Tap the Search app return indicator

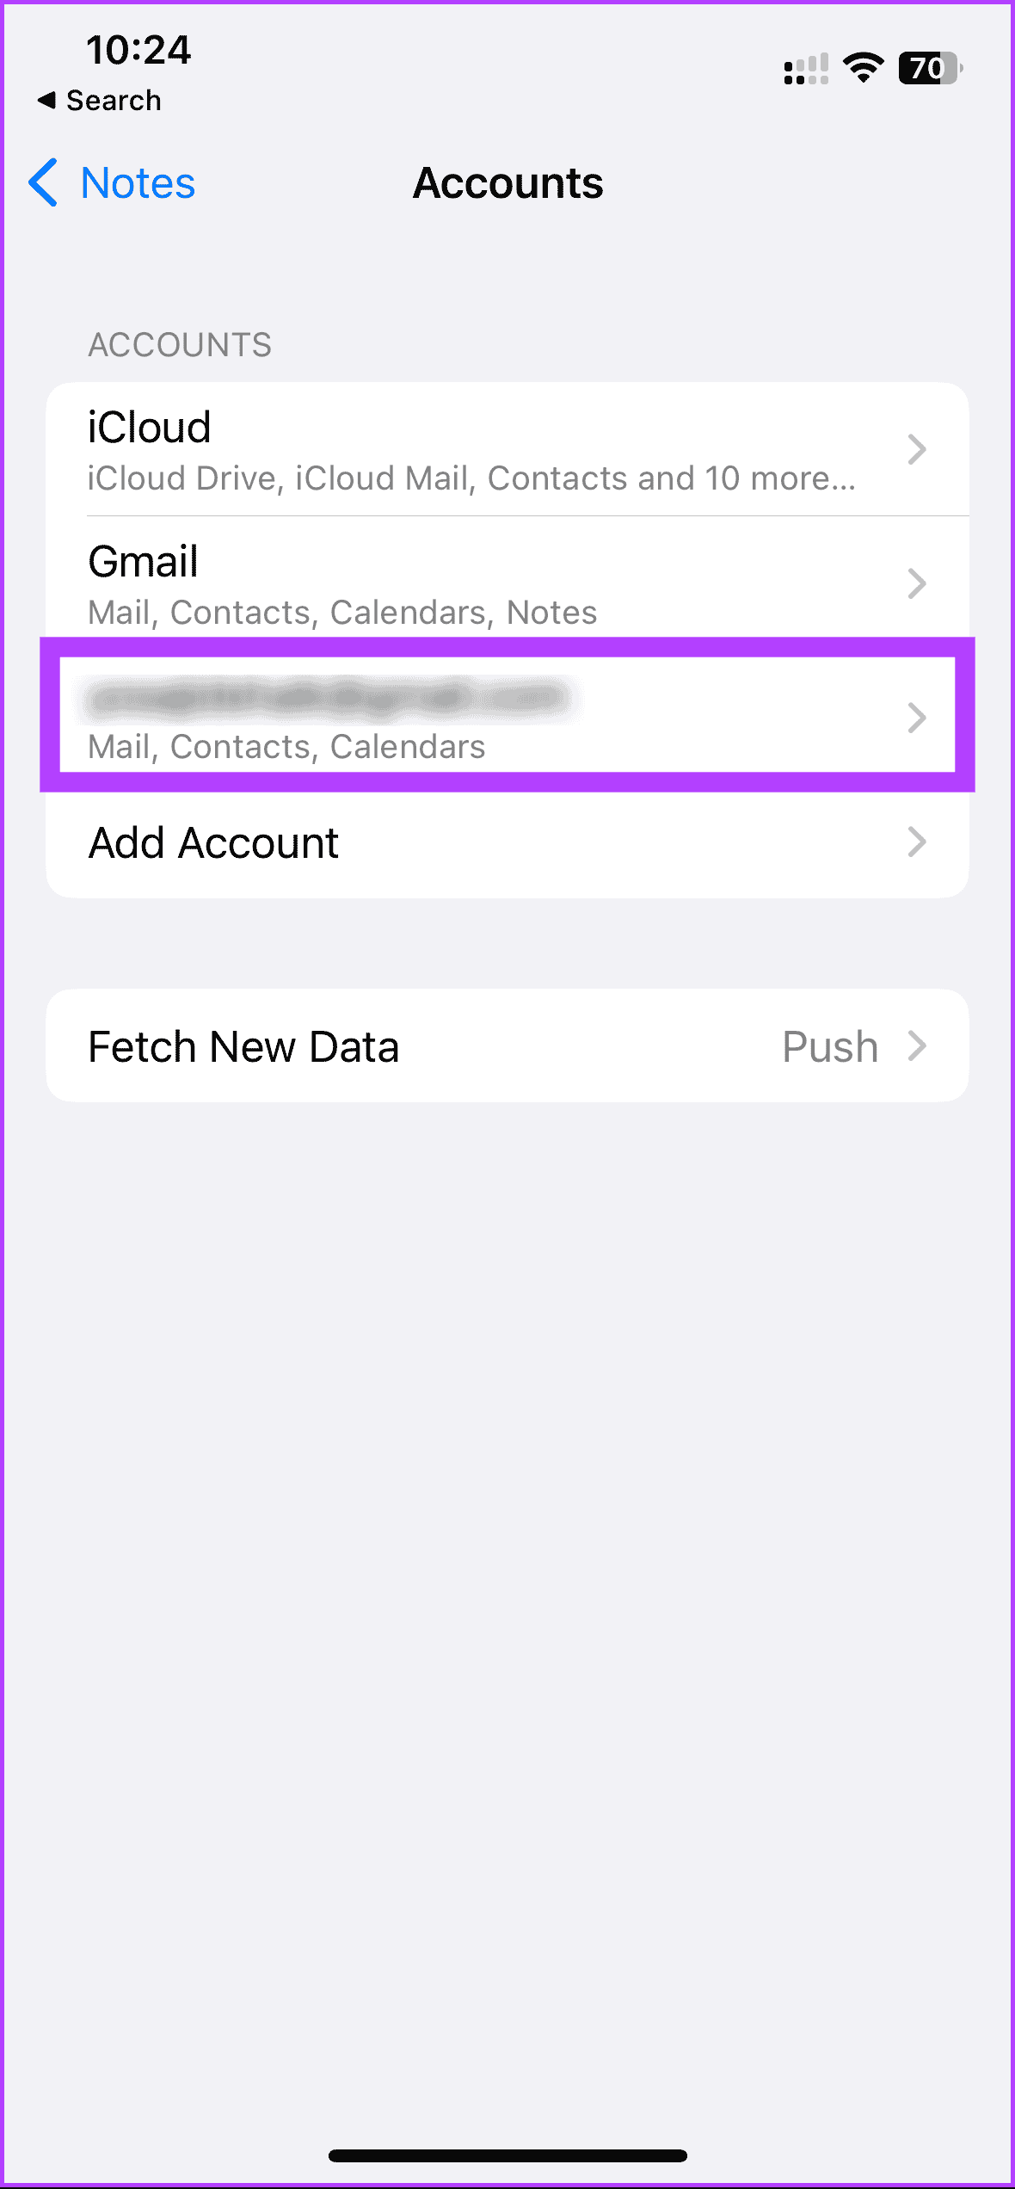pyautogui.click(x=100, y=100)
